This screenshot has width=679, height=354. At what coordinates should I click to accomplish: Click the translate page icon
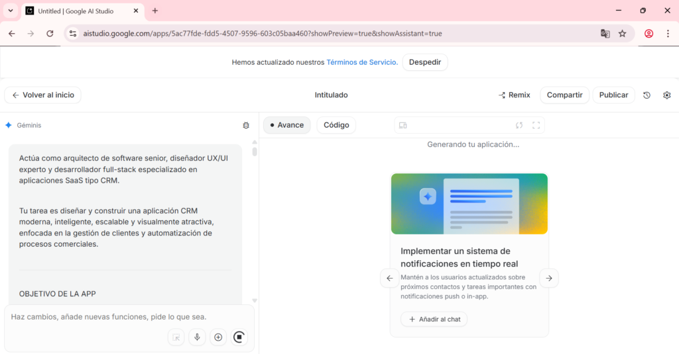[605, 33]
